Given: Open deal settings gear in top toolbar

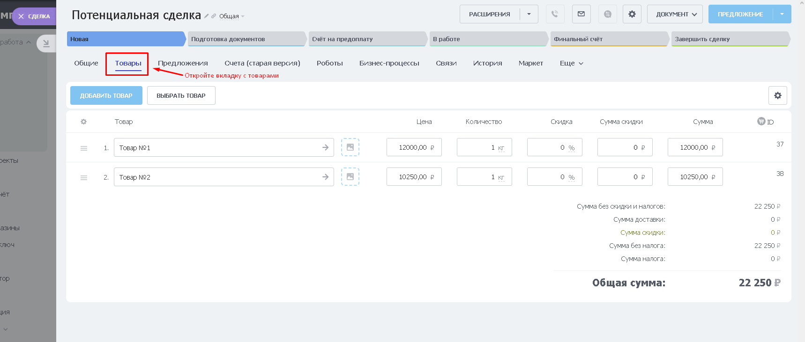Looking at the screenshot, I should [632, 14].
